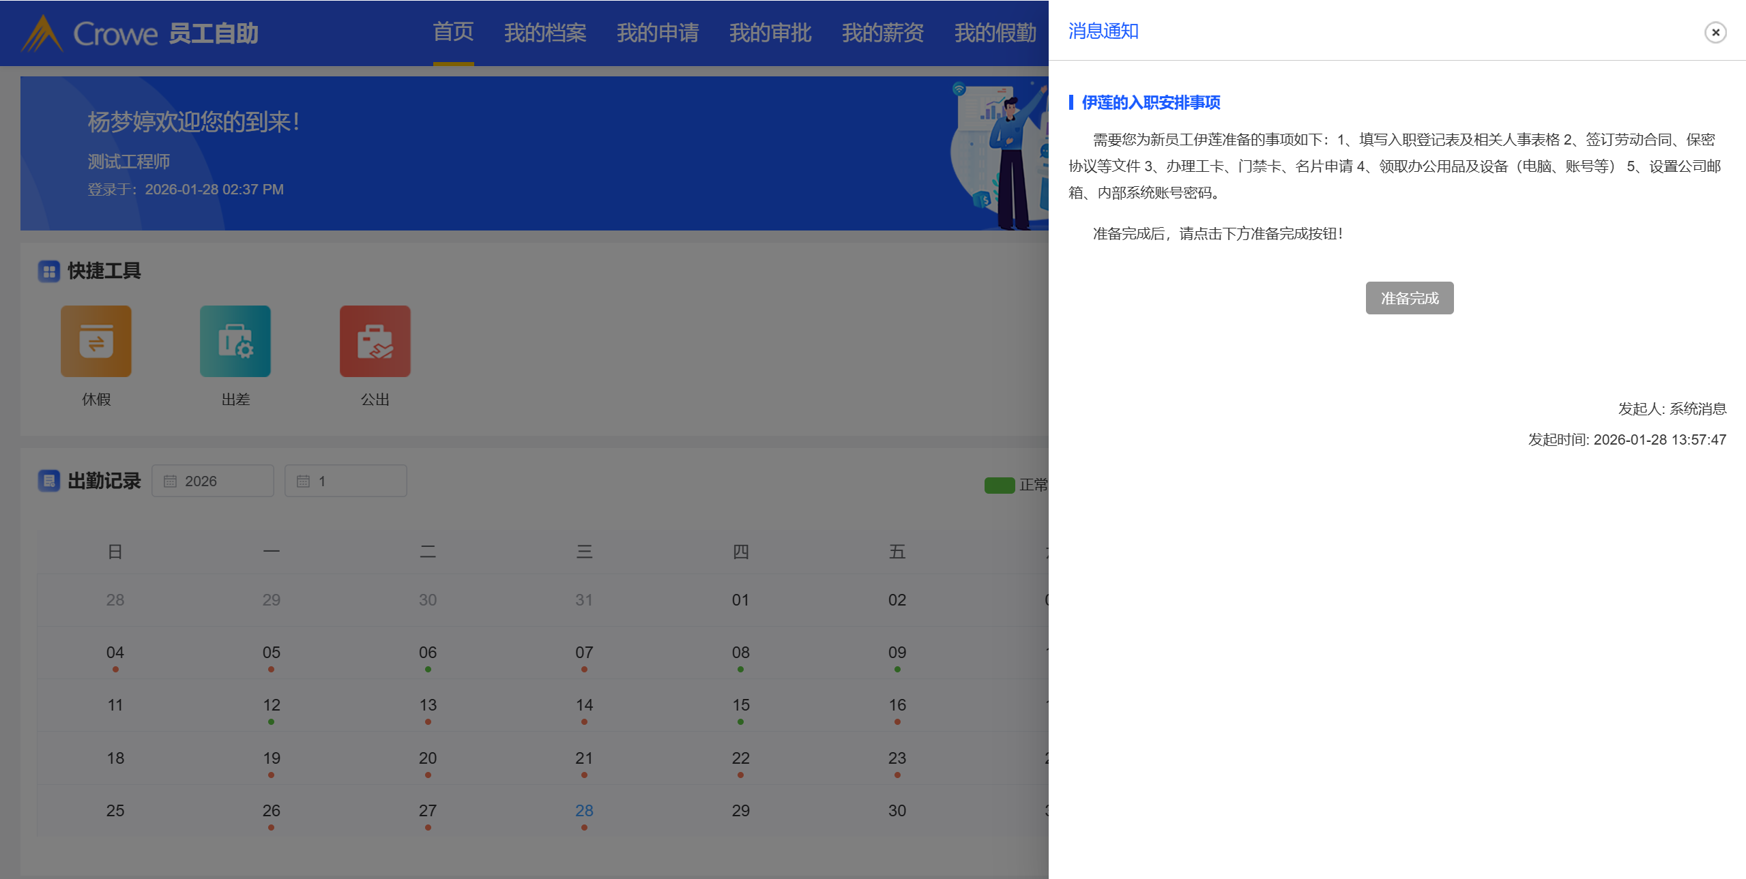
Task: Click the calendar icon in year field
Action: click(x=170, y=481)
